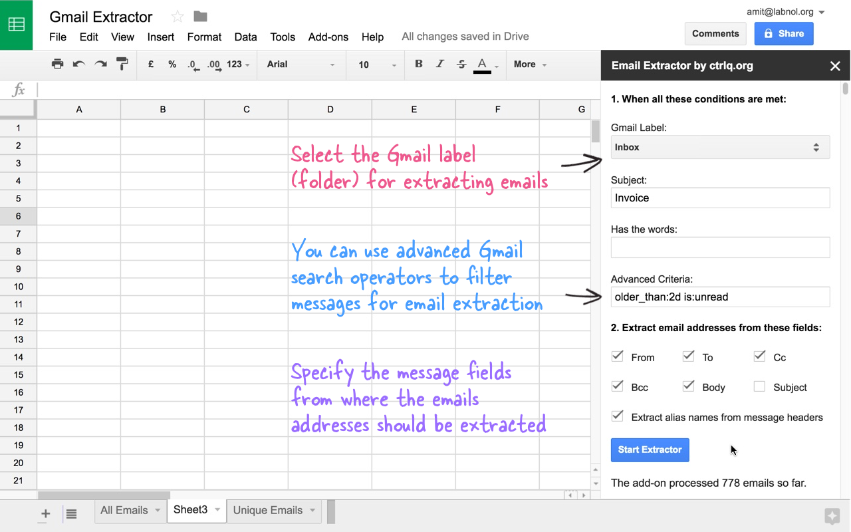Decrease decimal places
Screen dimensions: 851x532
pos(193,65)
